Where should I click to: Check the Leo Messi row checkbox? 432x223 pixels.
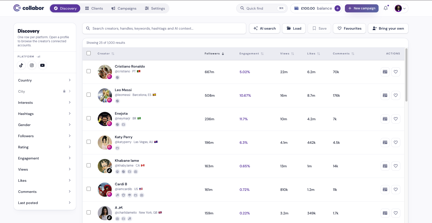click(89, 95)
